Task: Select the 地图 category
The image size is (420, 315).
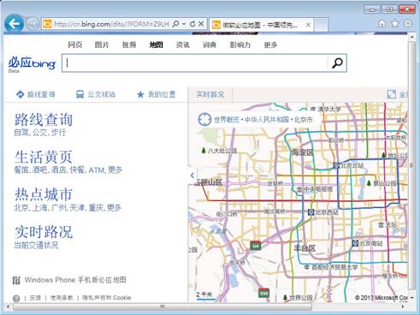Action: coord(156,45)
